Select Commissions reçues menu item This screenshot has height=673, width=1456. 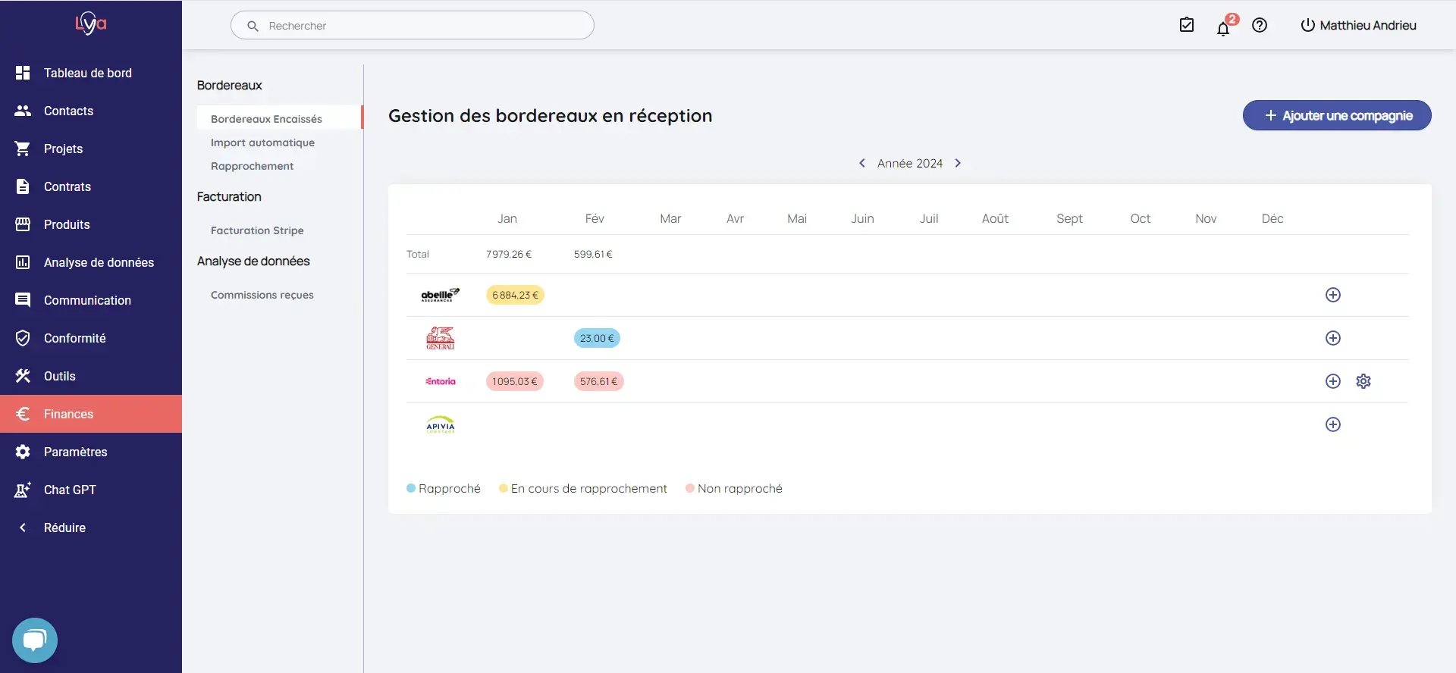(262, 295)
